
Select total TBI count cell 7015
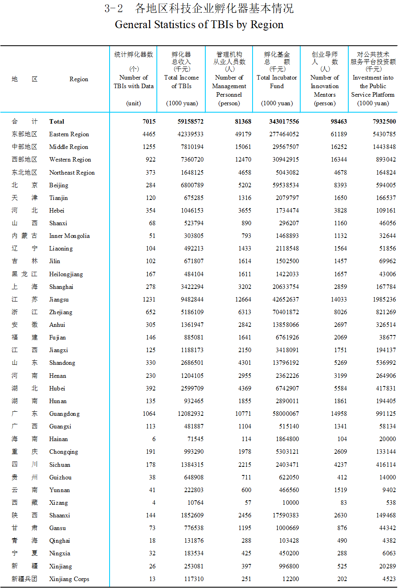[x=149, y=122]
